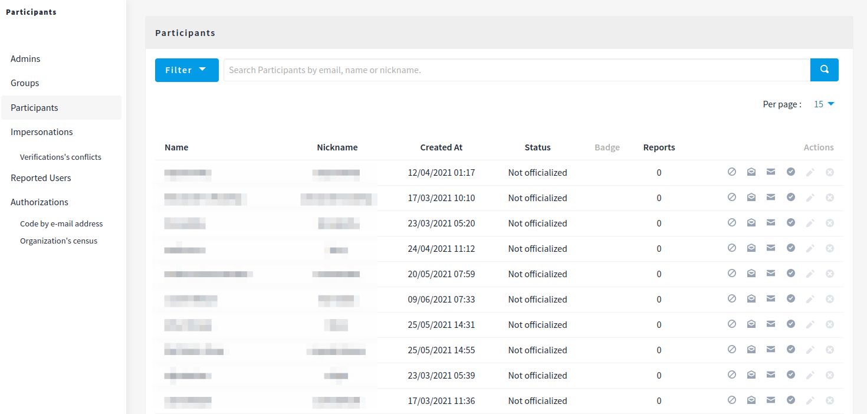Image resolution: width=867 pixels, height=414 pixels.
Task: Click the closed envelope icon in the 17/03/2021 11:36 row
Action: [x=770, y=400]
